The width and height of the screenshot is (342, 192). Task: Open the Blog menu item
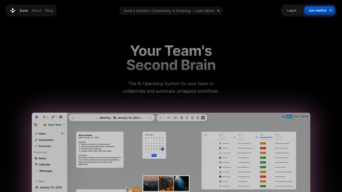click(x=49, y=11)
